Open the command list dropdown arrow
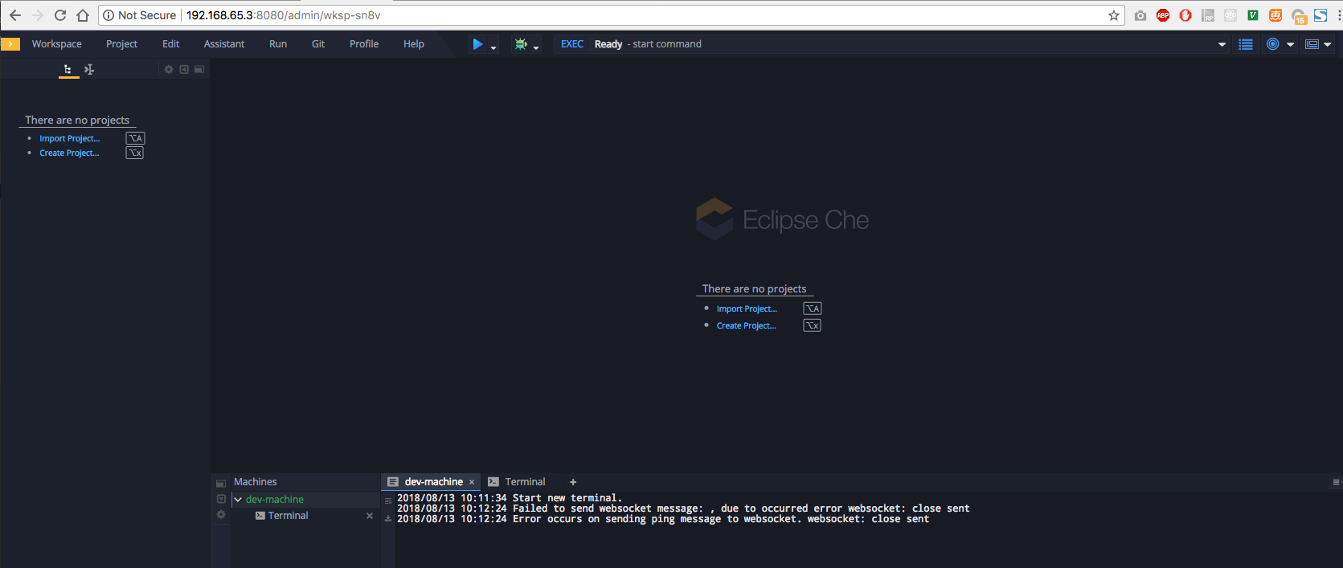This screenshot has height=568, width=1343. tap(1222, 45)
